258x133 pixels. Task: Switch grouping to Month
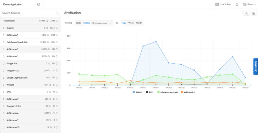[139, 23]
